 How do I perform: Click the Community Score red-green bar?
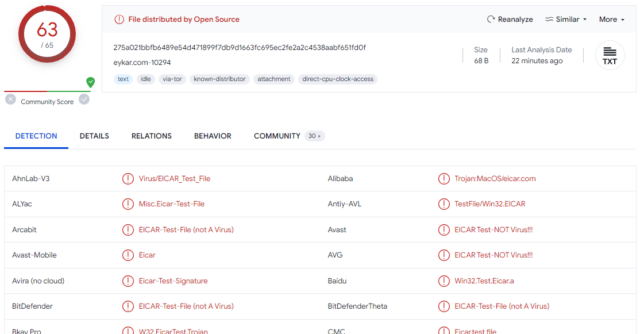pos(47,91)
